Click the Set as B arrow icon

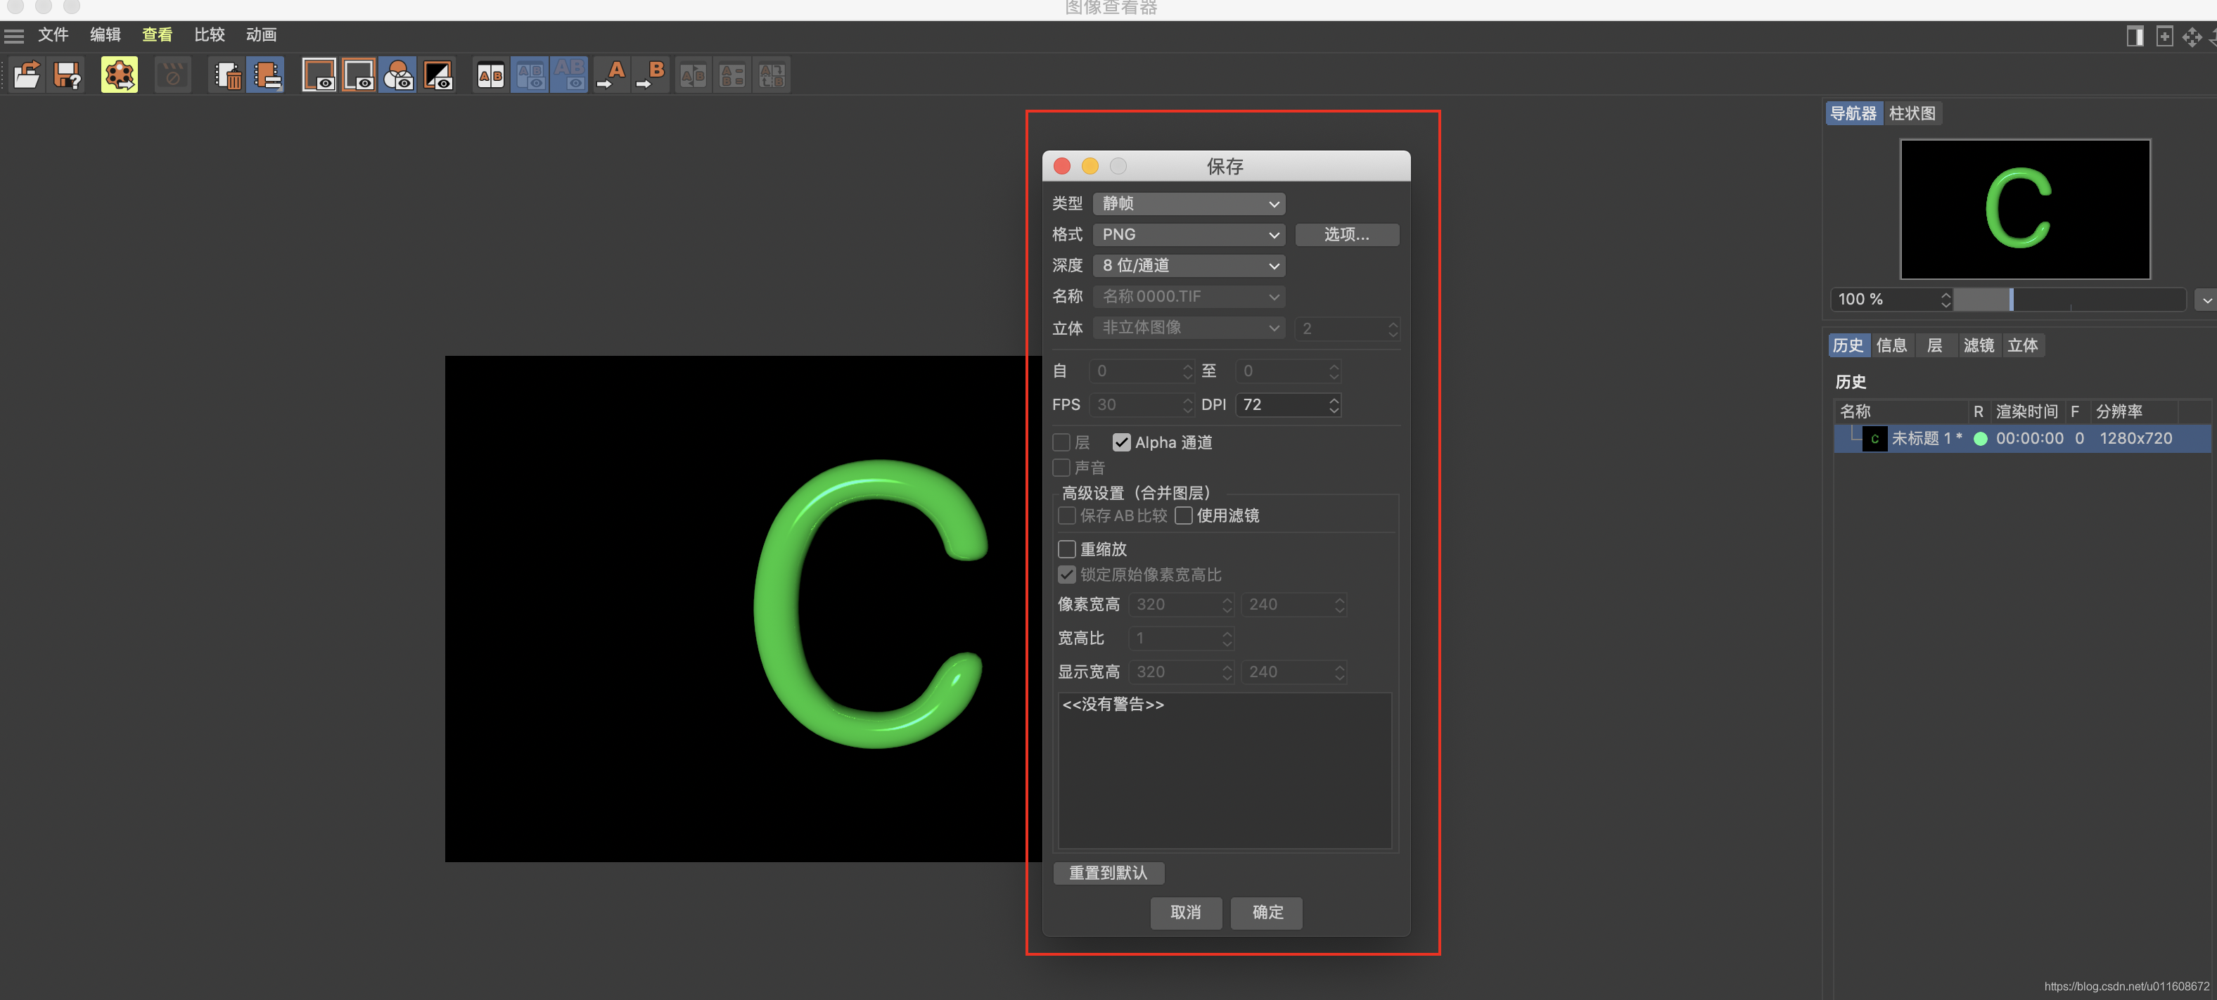(651, 76)
